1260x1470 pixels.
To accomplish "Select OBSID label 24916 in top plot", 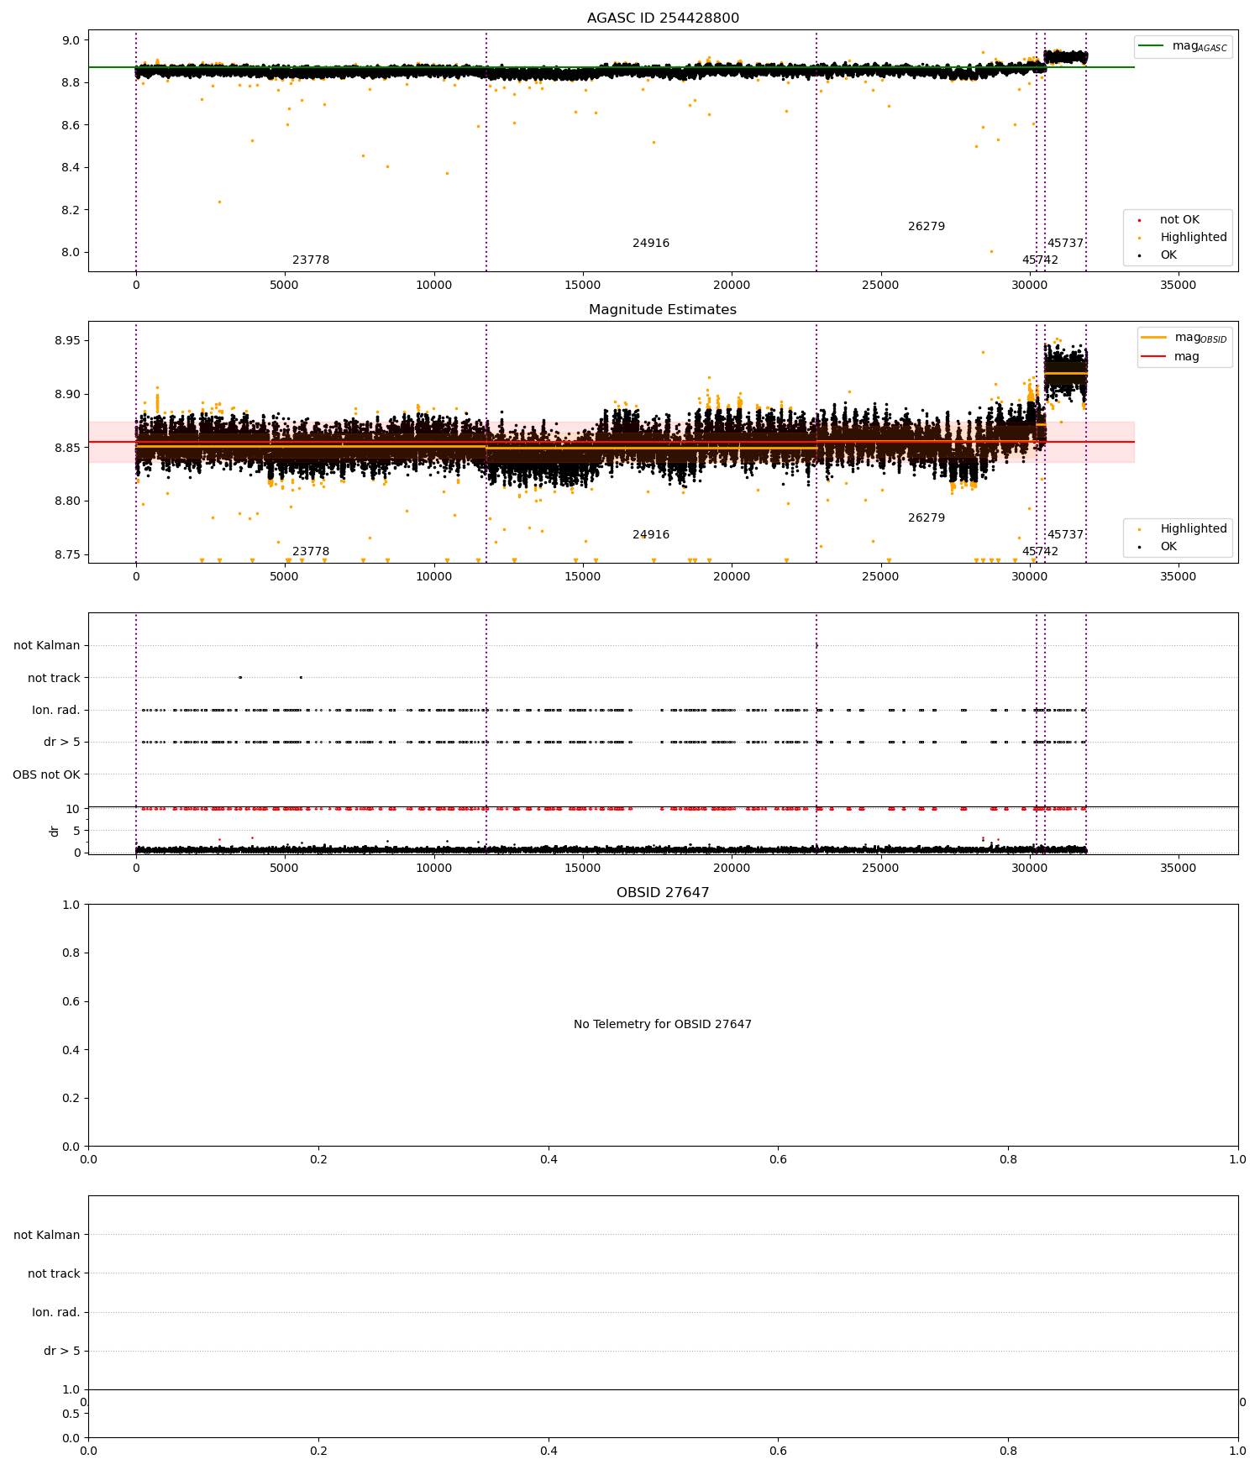I will 651,244.
